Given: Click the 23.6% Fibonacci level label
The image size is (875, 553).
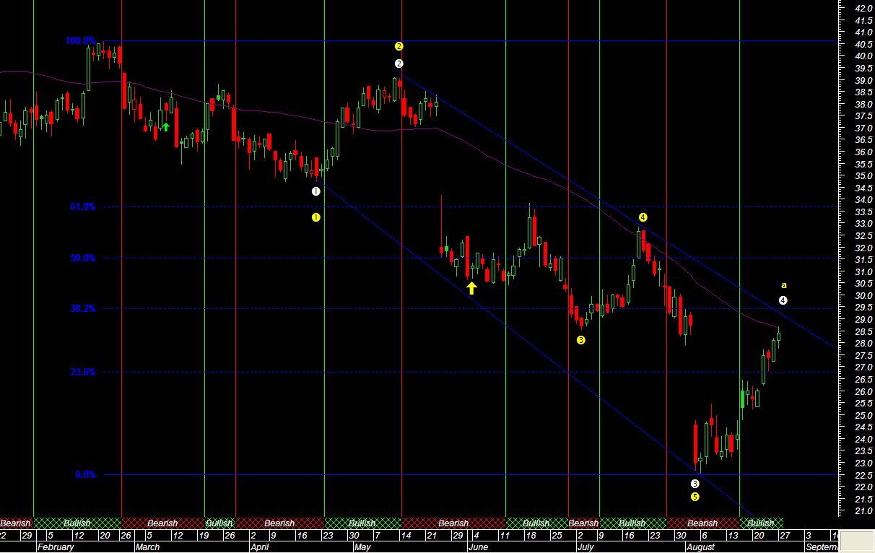Looking at the screenshot, I should tap(83, 373).
